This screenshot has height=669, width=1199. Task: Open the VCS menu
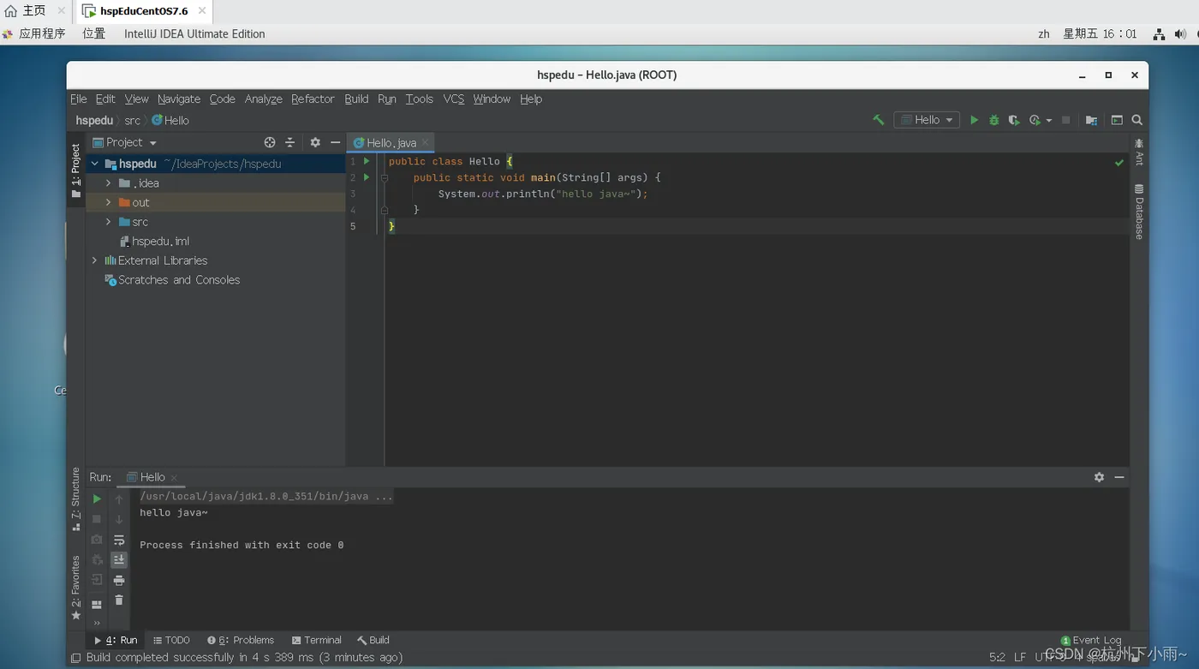pyautogui.click(x=454, y=99)
